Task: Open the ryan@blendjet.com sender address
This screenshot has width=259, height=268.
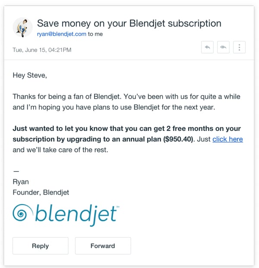Action: click(x=62, y=34)
